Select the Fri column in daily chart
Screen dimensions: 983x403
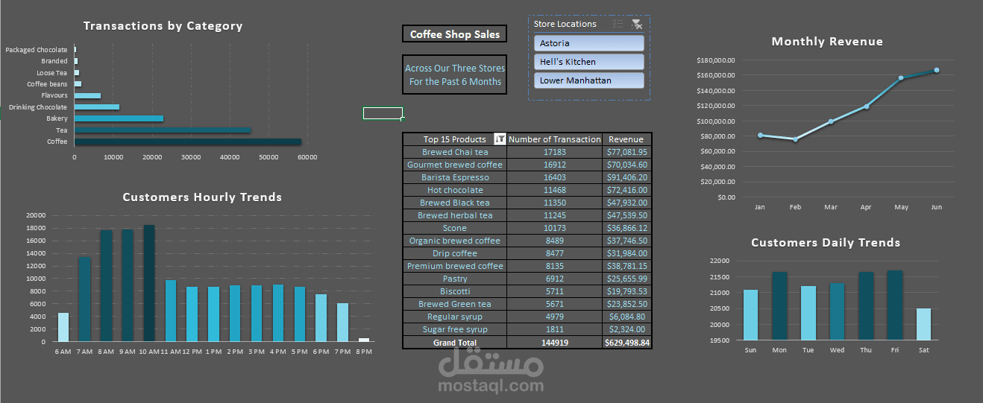(895, 305)
